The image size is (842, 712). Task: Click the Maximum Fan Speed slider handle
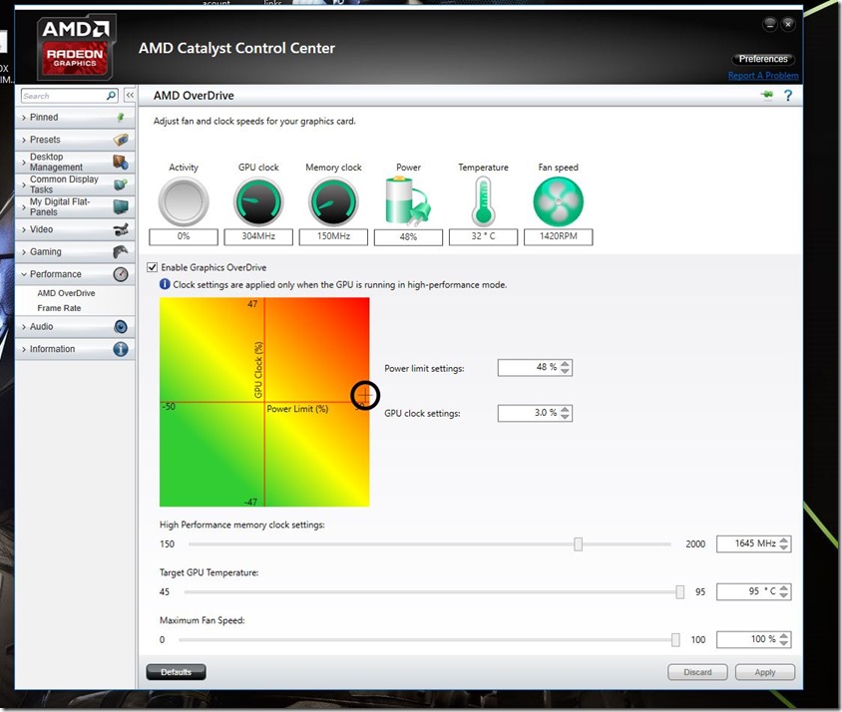675,639
